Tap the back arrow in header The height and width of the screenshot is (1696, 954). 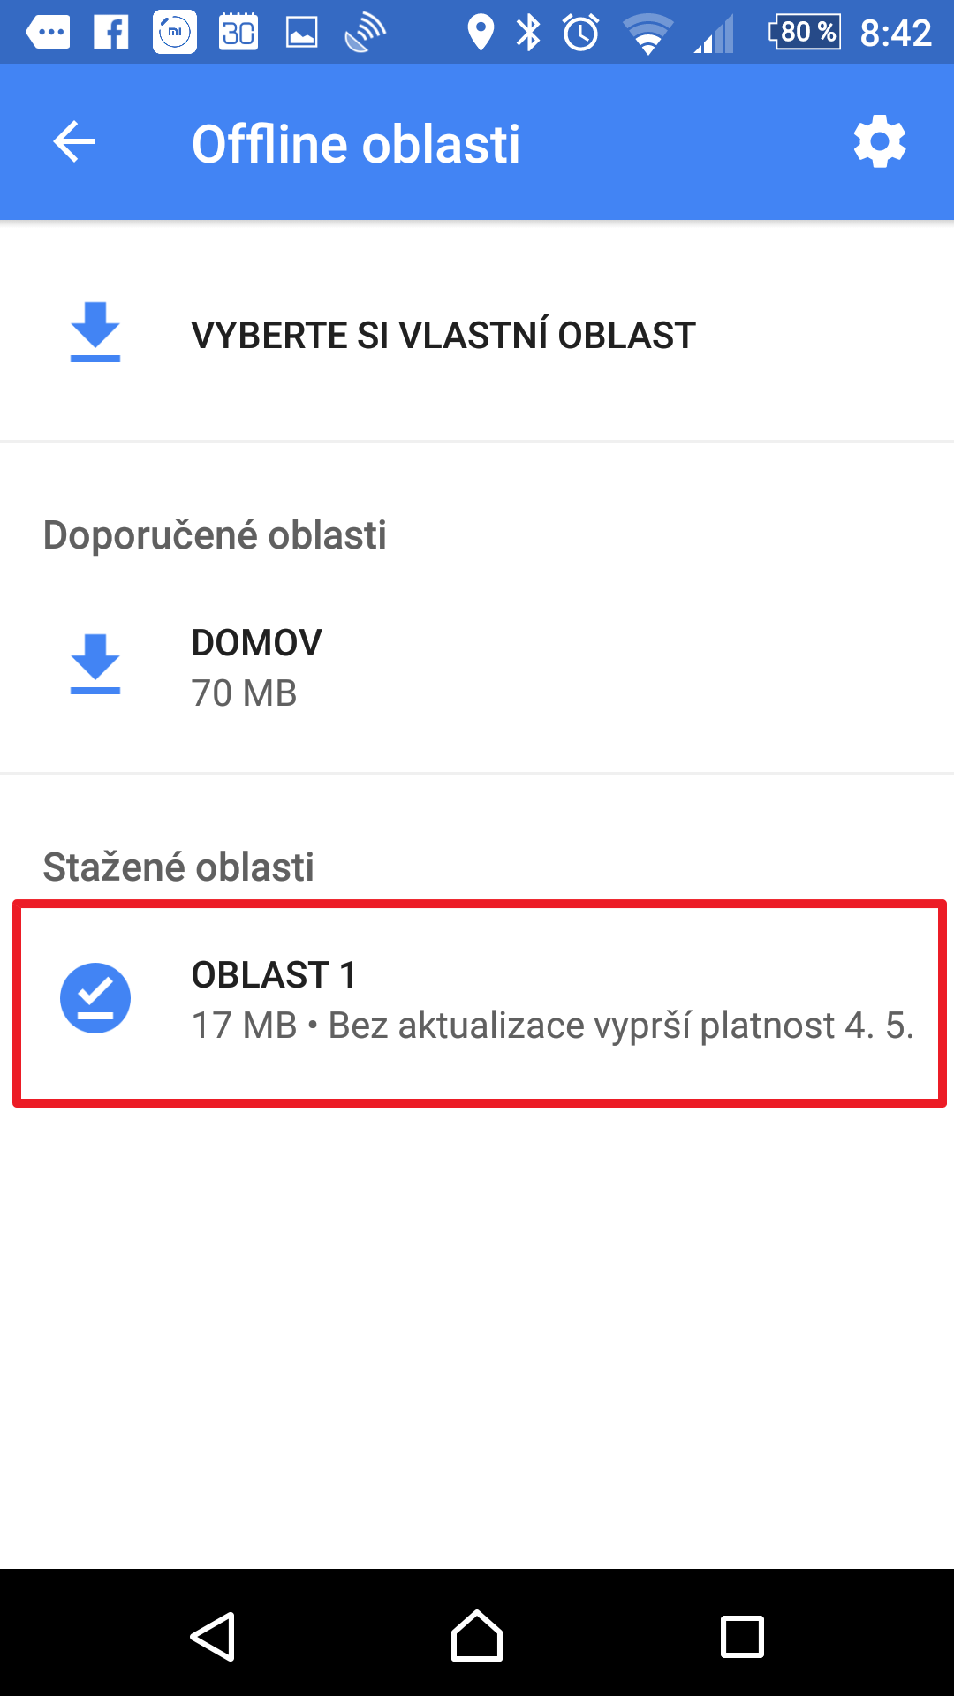coord(74,142)
